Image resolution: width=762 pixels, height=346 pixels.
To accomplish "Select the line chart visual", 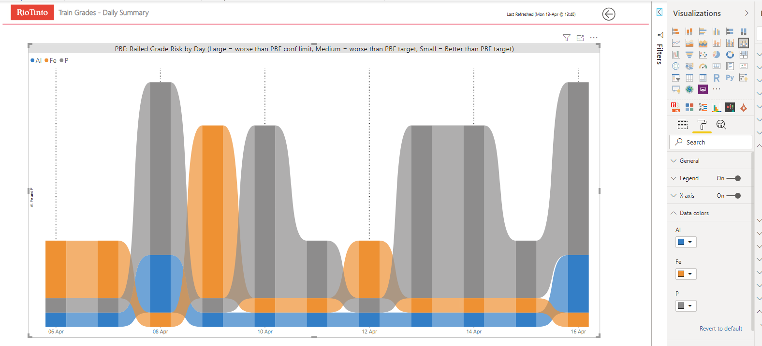I will point(676,43).
